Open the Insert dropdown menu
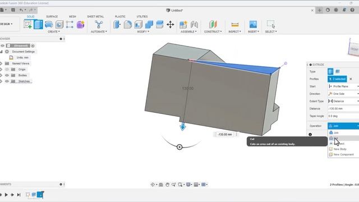The image size is (359, 202). (x=253, y=31)
